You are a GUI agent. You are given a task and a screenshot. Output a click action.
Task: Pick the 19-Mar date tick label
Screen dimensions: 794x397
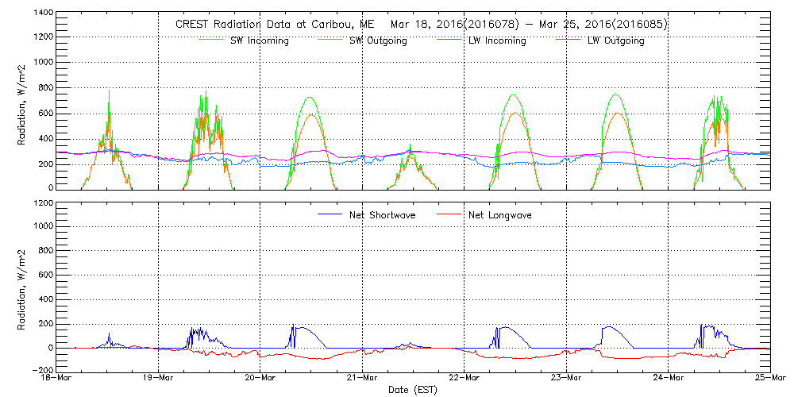pyautogui.click(x=159, y=379)
